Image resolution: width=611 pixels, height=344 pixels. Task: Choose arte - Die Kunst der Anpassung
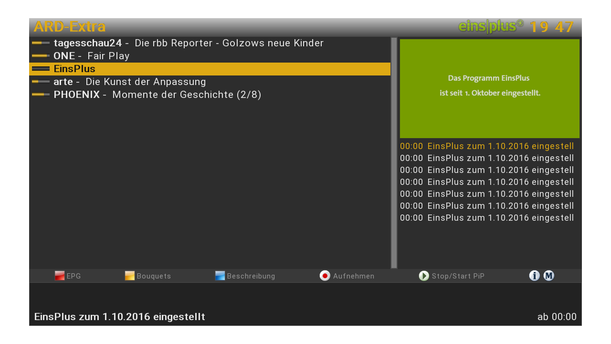tap(210, 82)
